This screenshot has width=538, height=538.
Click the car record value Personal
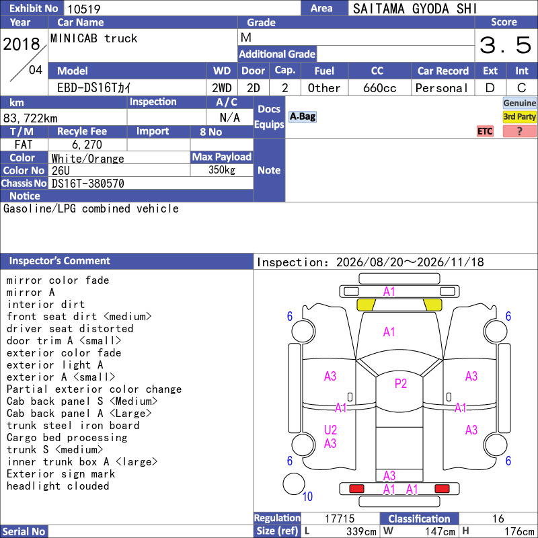[442, 88]
